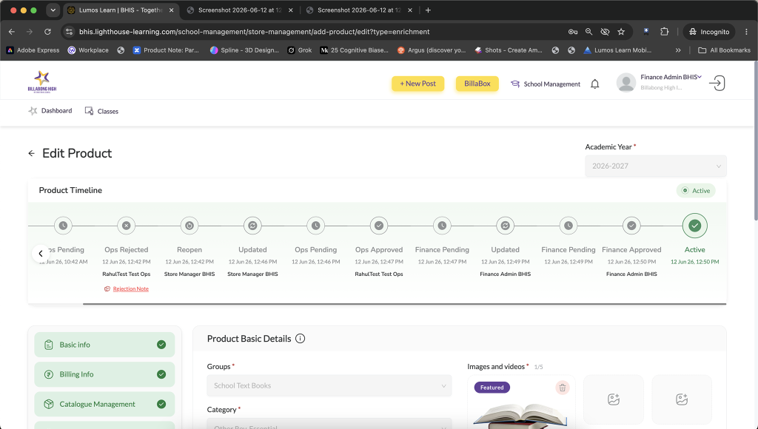Open the Adobe Express bookmark
The image size is (758, 429).
(33, 50)
